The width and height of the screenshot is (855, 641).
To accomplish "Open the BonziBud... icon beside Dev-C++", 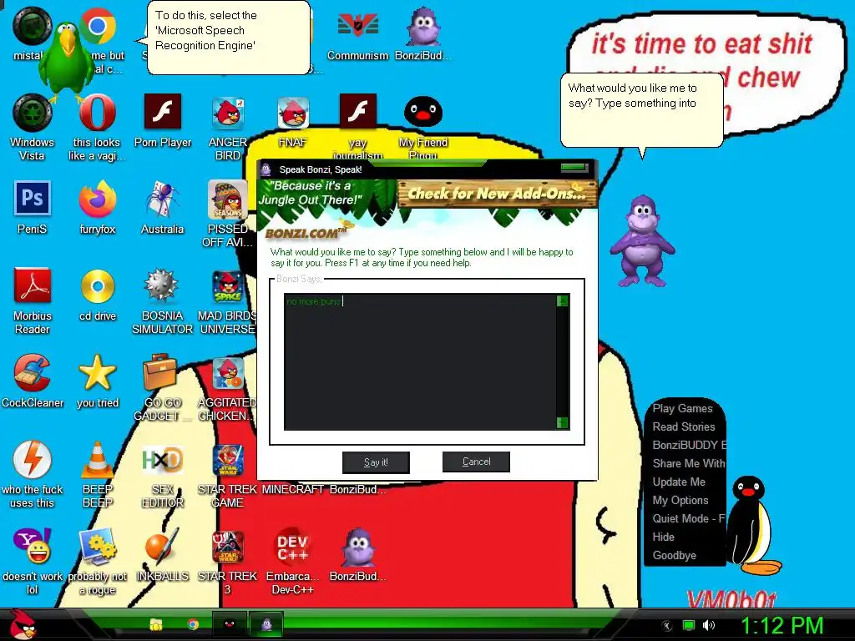I will [357, 548].
